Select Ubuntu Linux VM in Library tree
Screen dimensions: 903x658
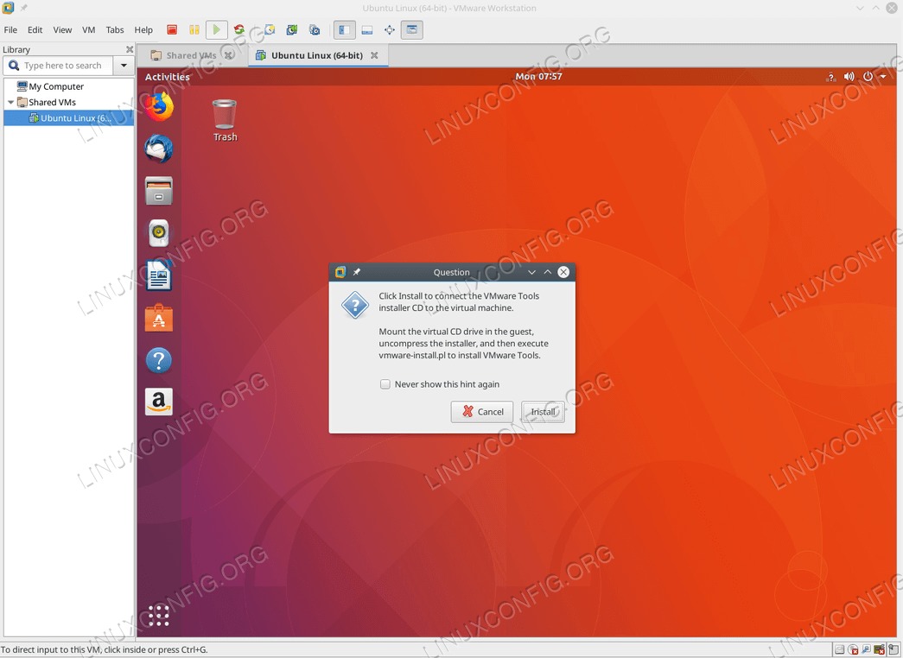(69, 118)
